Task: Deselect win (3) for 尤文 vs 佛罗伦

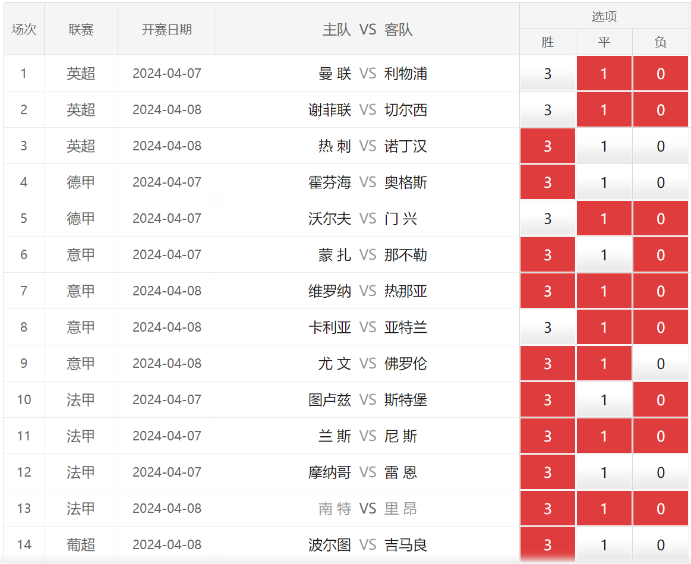Action: tap(547, 363)
